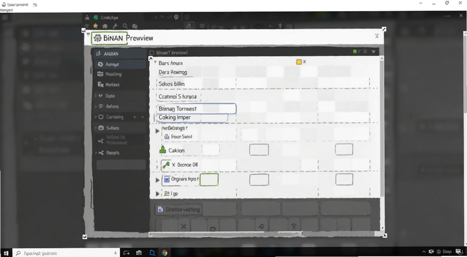Expand the Orgniere row
This screenshot has width=467, height=257.
(x=158, y=180)
